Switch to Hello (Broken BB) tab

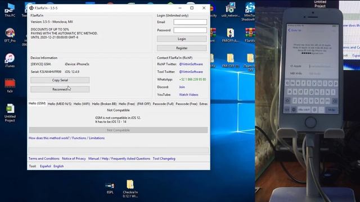(104, 104)
